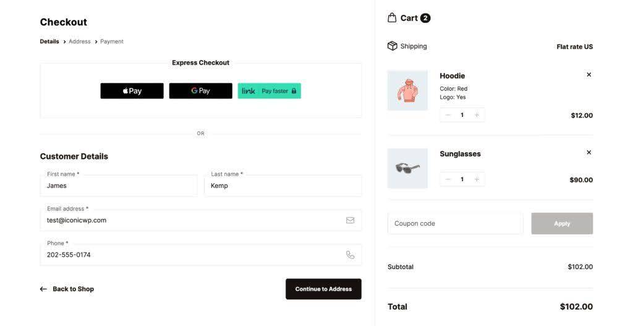Decrease the Sunglasses quantity with minus
Image resolution: width=633 pixels, height=326 pixels.
click(x=448, y=179)
